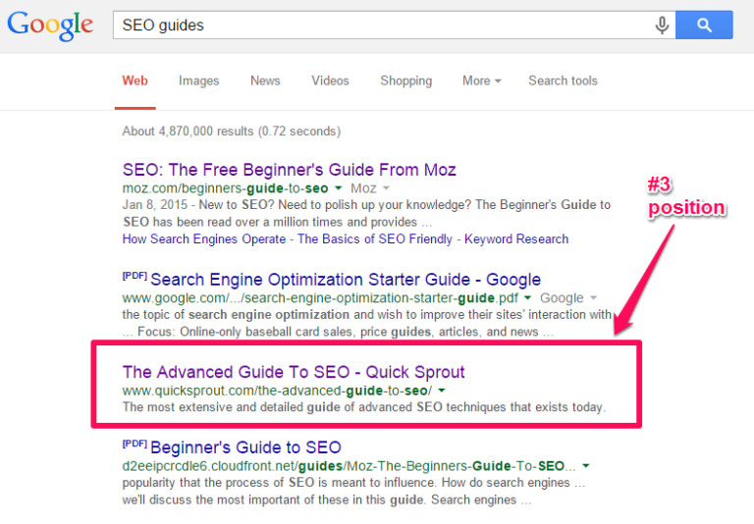Viewport: 754px width, 524px height.
Task: Click the microphone voice search icon
Action: [663, 26]
